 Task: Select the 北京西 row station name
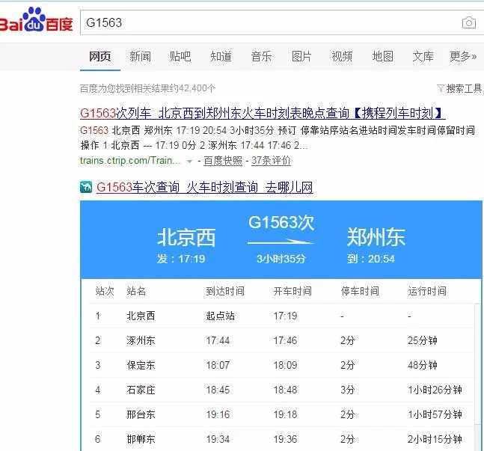point(141,316)
